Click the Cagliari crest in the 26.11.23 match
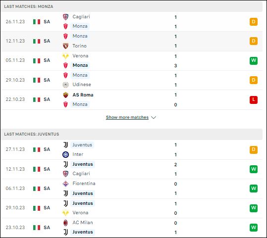 (65, 17)
